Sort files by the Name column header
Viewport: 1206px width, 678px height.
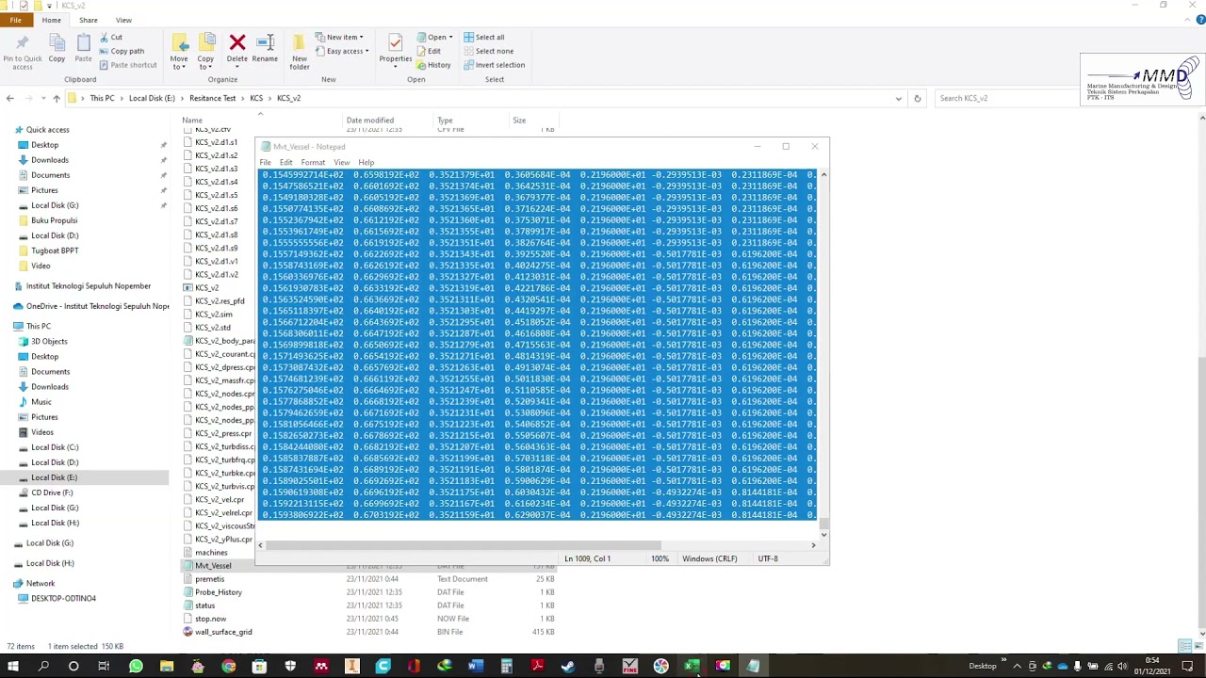(x=192, y=121)
